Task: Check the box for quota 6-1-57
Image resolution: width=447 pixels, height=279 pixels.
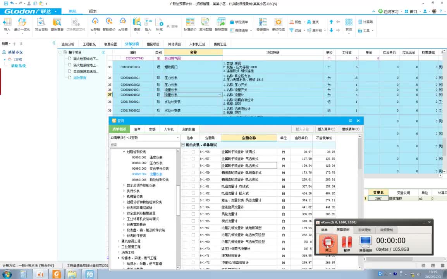Action: pos(193,158)
